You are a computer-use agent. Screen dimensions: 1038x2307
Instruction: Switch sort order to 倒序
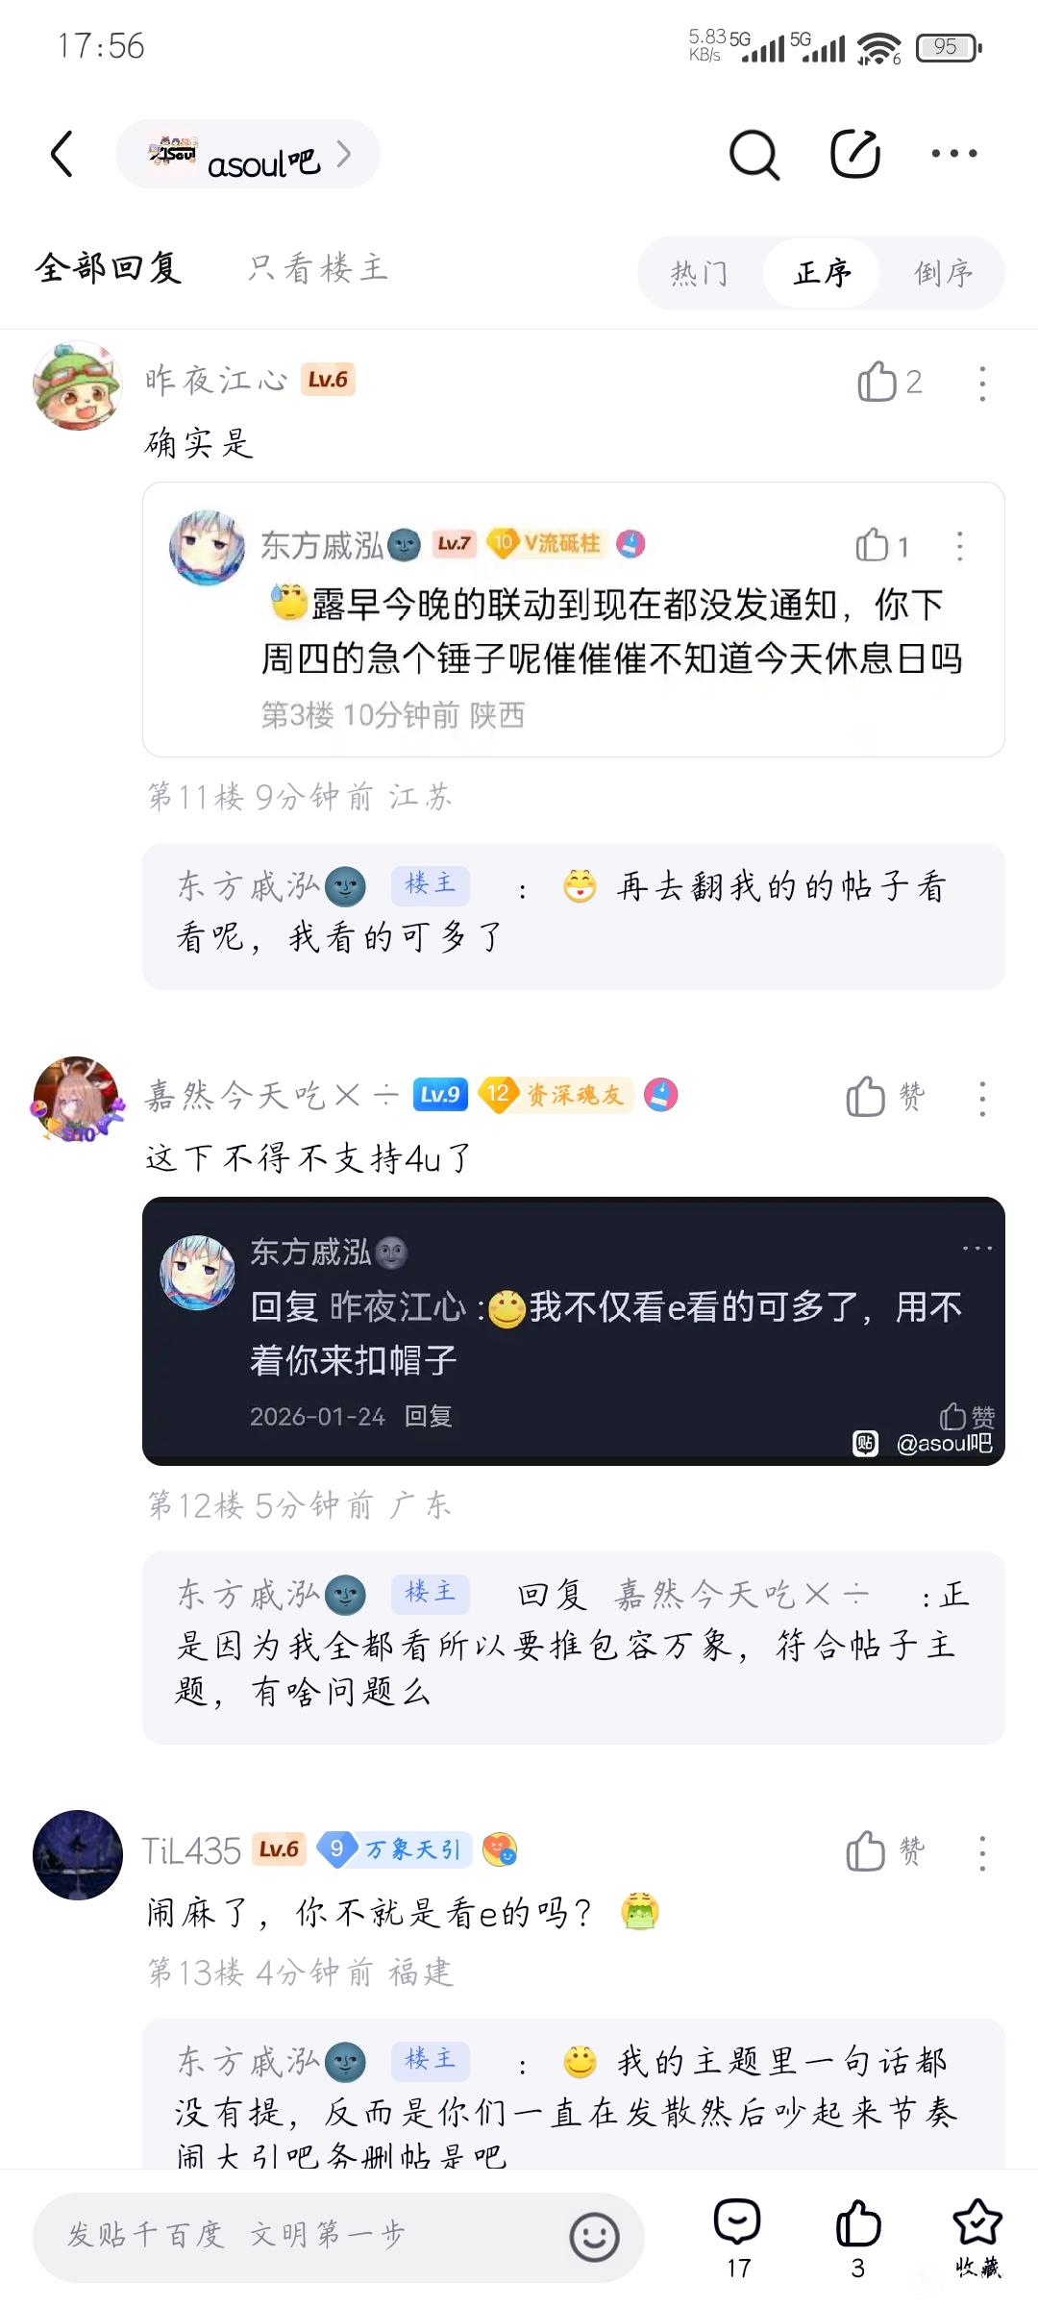[x=943, y=273]
